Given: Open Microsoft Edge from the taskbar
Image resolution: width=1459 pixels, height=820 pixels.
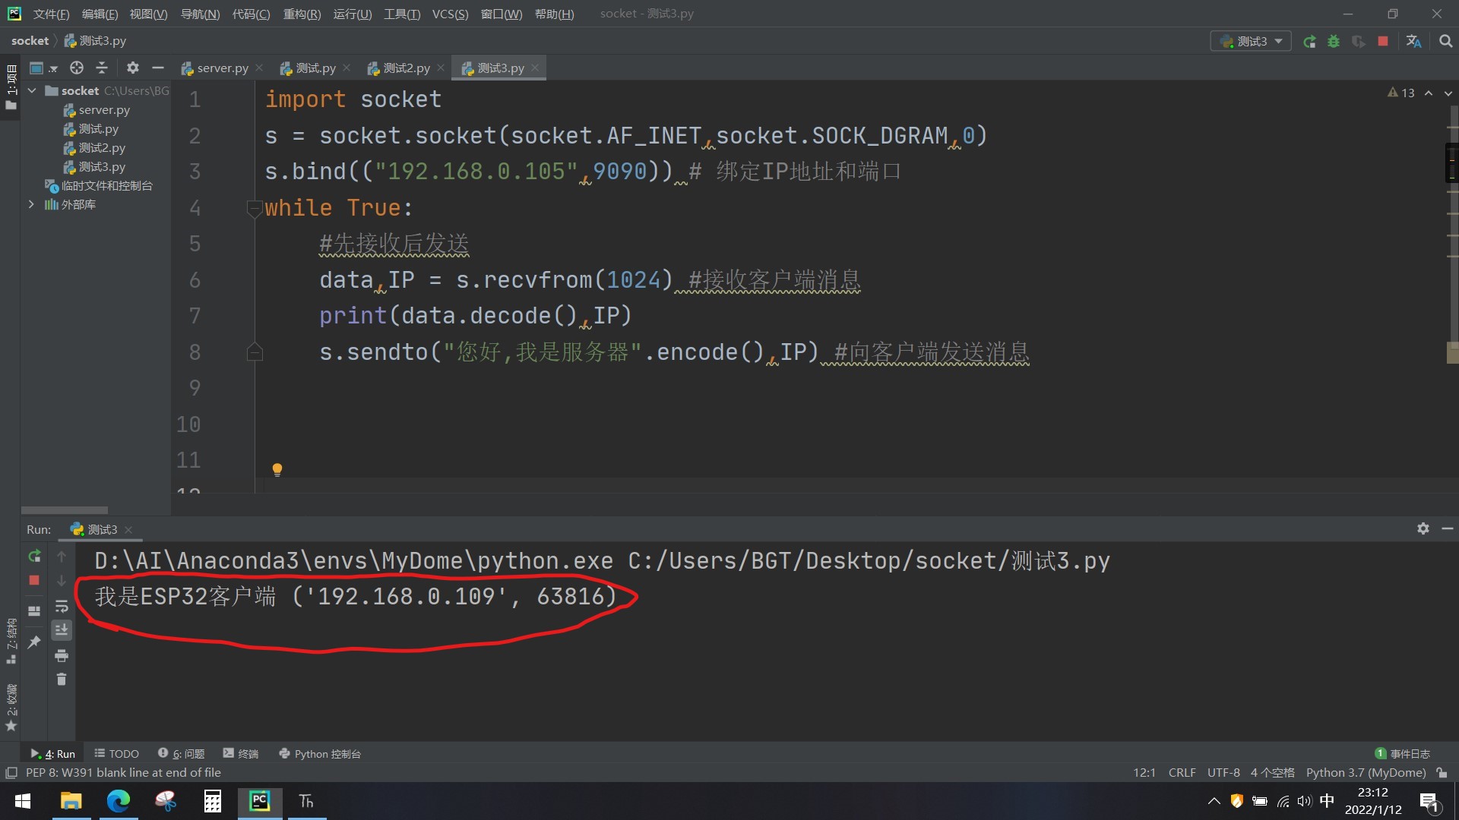Looking at the screenshot, I should [x=119, y=801].
